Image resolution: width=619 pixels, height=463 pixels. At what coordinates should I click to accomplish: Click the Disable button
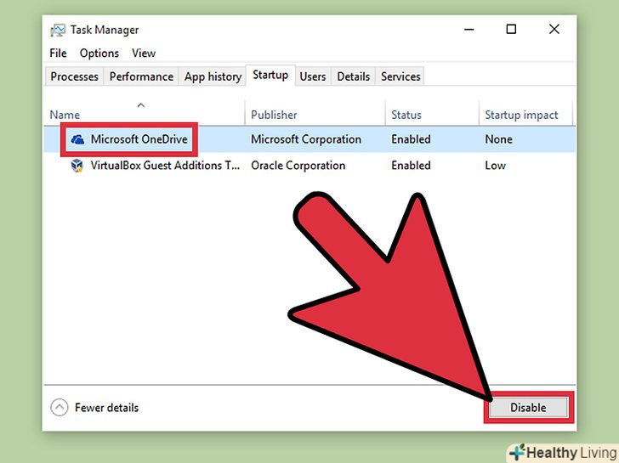tap(528, 408)
